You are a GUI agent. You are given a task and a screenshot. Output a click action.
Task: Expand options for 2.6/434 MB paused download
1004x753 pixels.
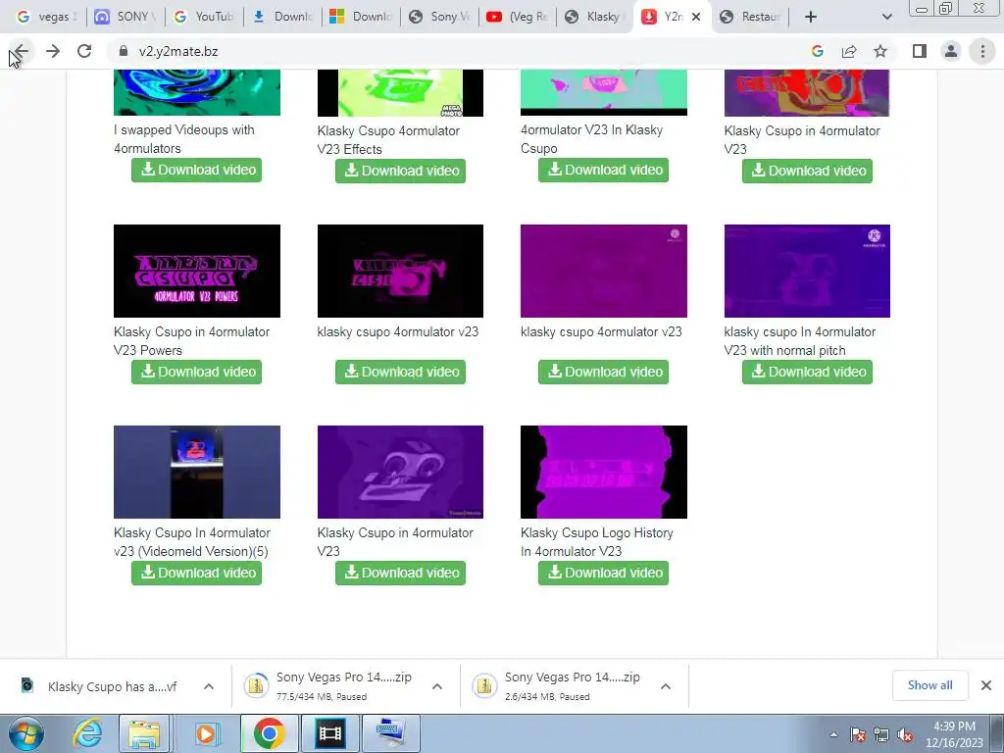(x=666, y=686)
